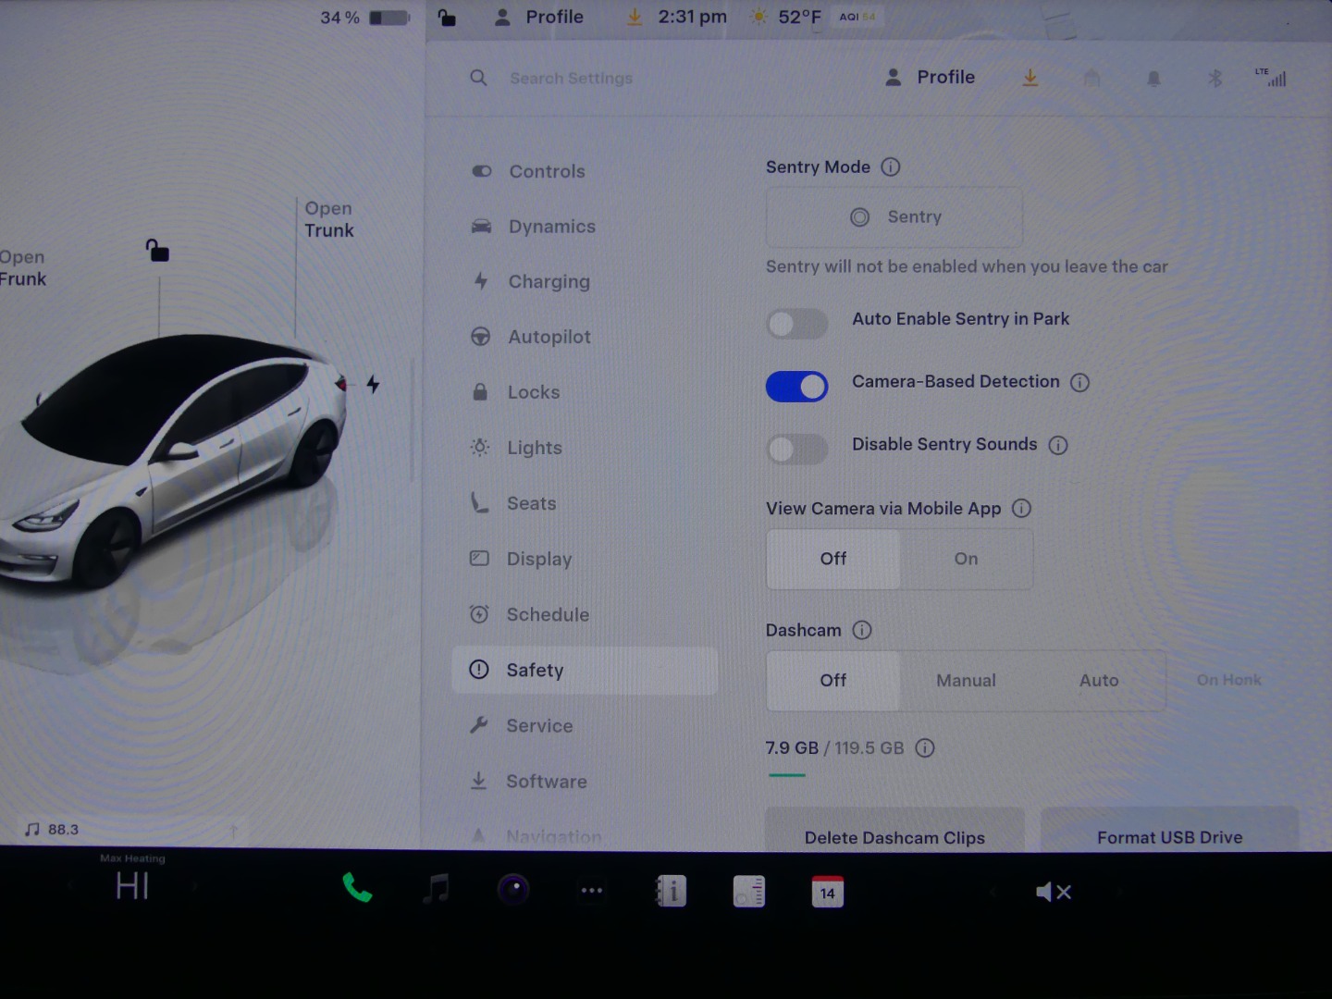This screenshot has width=1332, height=999.
Task: Set Dashcam mode to Auto
Action: point(1098,681)
